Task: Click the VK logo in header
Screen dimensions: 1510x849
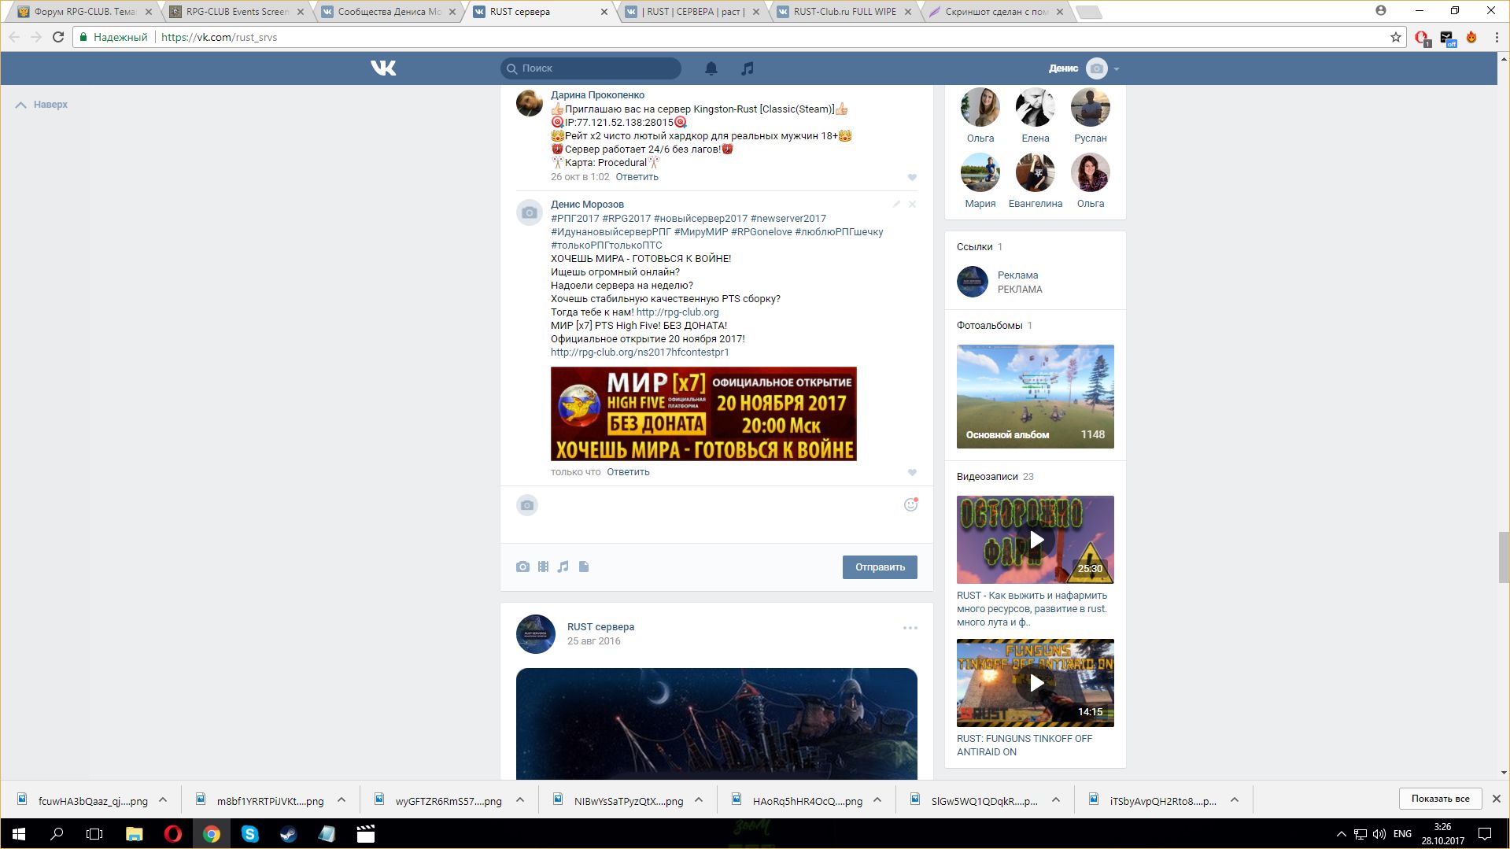Action: pyautogui.click(x=383, y=68)
